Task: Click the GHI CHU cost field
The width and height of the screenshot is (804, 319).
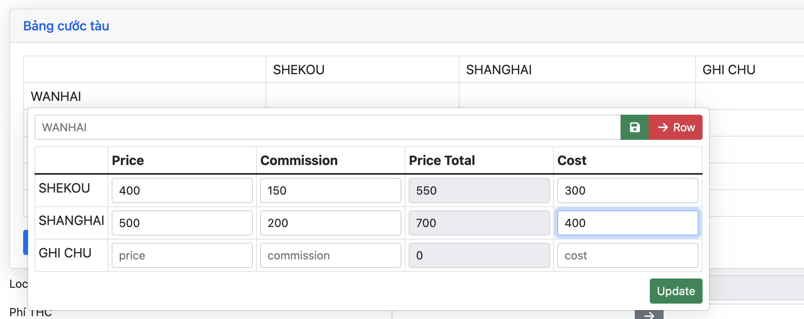Action: (627, 255)
